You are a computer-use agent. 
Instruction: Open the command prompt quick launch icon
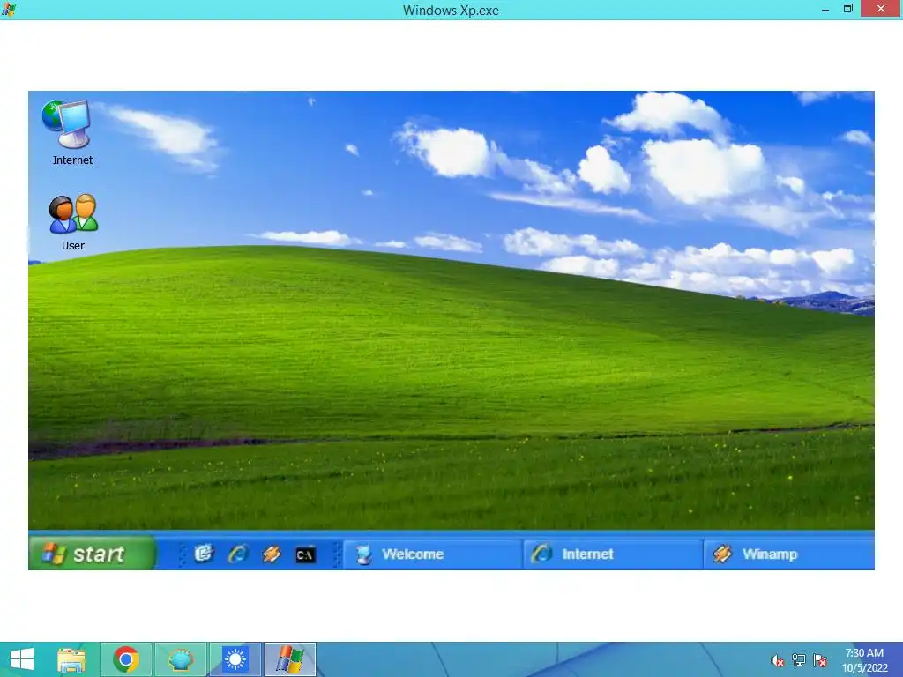[305, 555]
